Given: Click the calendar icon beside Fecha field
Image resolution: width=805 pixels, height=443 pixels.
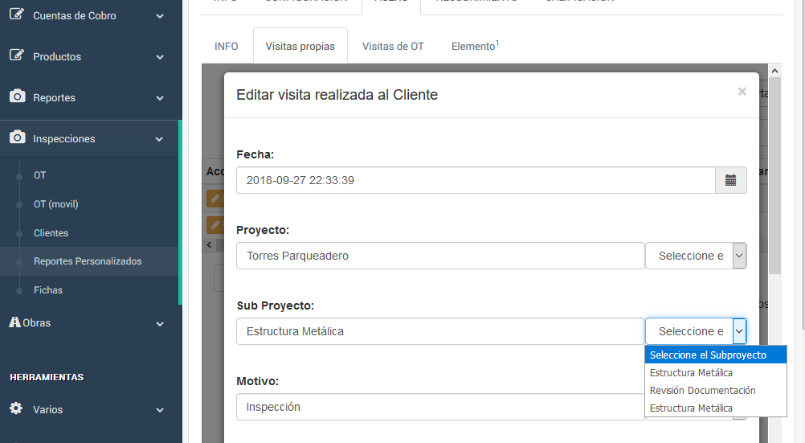Looking at the screenshot, I should [x=730, y=180].
